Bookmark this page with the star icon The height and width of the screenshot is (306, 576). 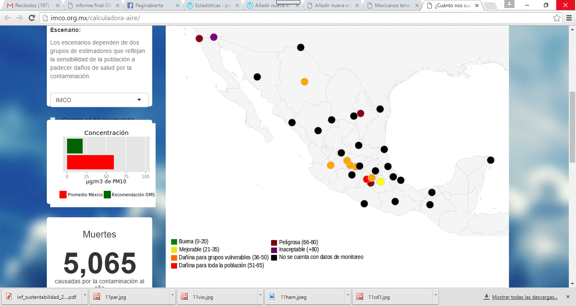557,18
